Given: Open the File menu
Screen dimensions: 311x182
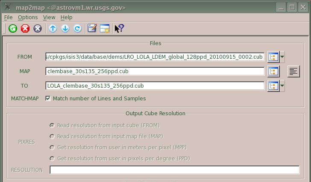Looking at the screenshot, I should (8, 17).
